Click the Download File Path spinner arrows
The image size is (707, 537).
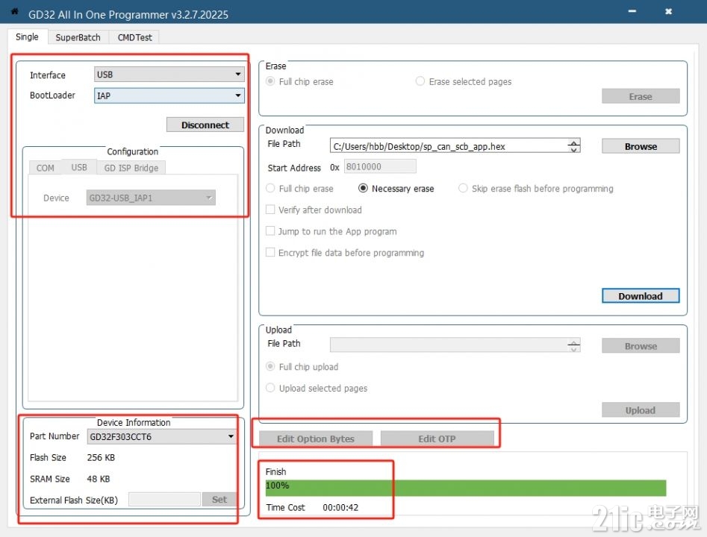click(x=573, y=146)
